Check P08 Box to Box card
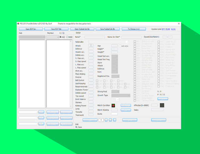The height and width of the screenshot is (154, 200). point(158,60)
